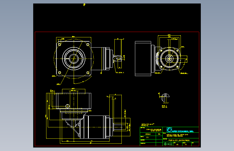The image size is (234, 151).
Task: Click the Approved row in title block
Action: pos(151,144)
